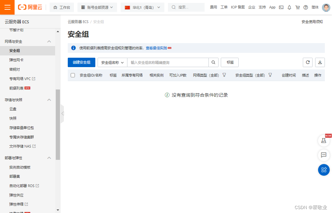Select all rows with the header checkbox
The image size is (332, 213).
tap(73, 75)
